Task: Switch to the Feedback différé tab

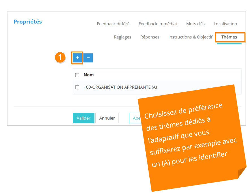Action: point(113,24)
